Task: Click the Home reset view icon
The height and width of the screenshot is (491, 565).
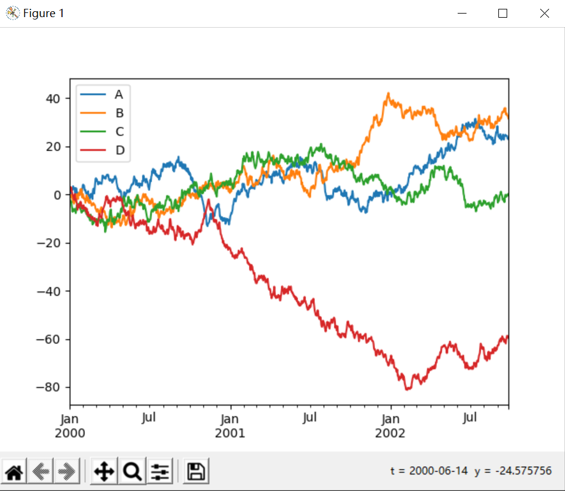Action: pyautogui.click(x=14, y=471)
